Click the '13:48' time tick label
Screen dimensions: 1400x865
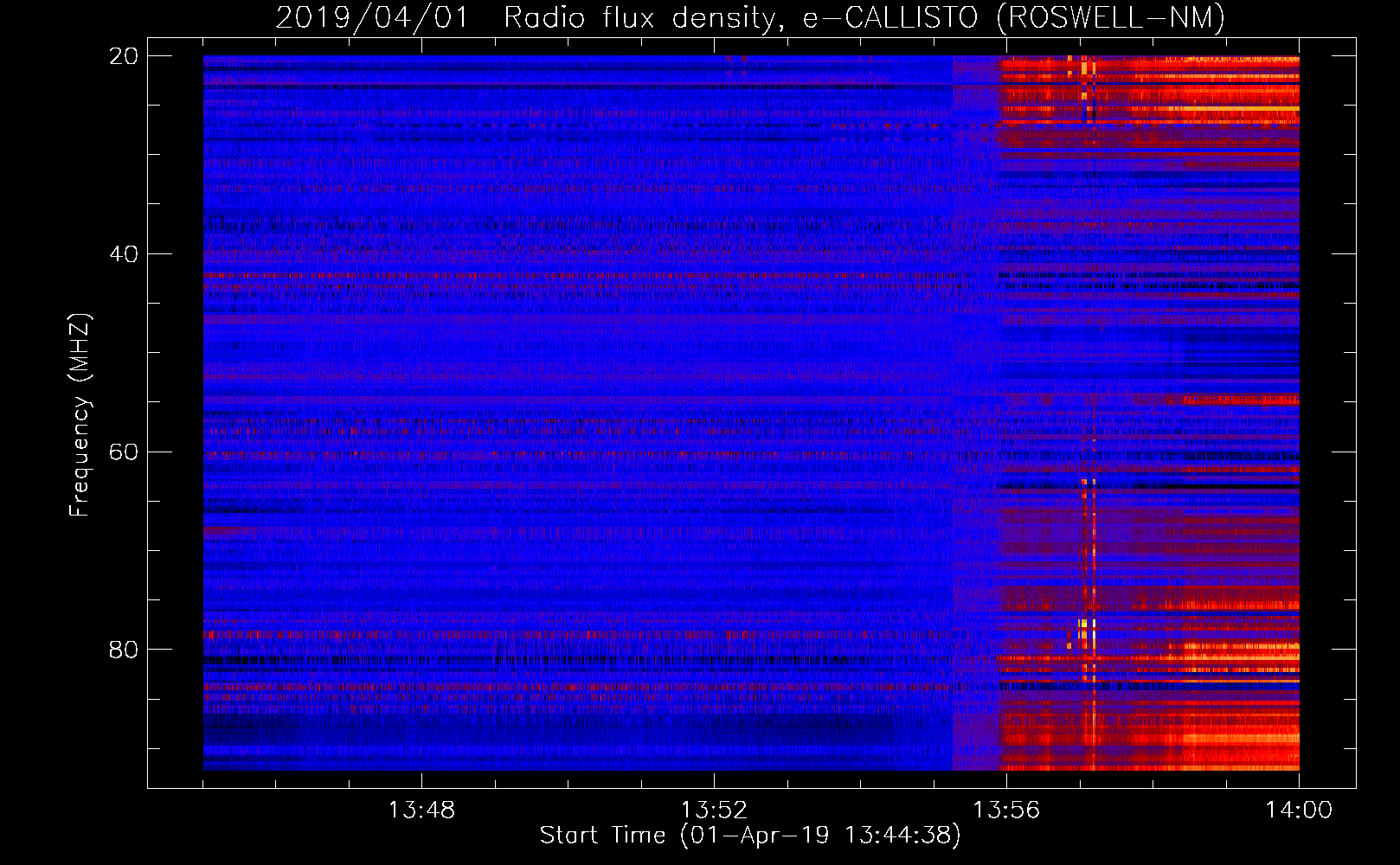point(421,811)
